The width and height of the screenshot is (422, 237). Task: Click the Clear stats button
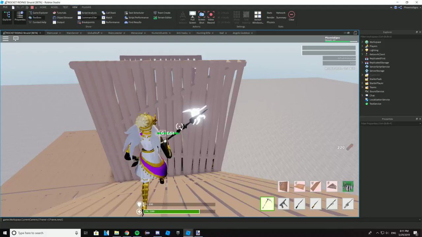pyautogui.click(x=292, y=16)
